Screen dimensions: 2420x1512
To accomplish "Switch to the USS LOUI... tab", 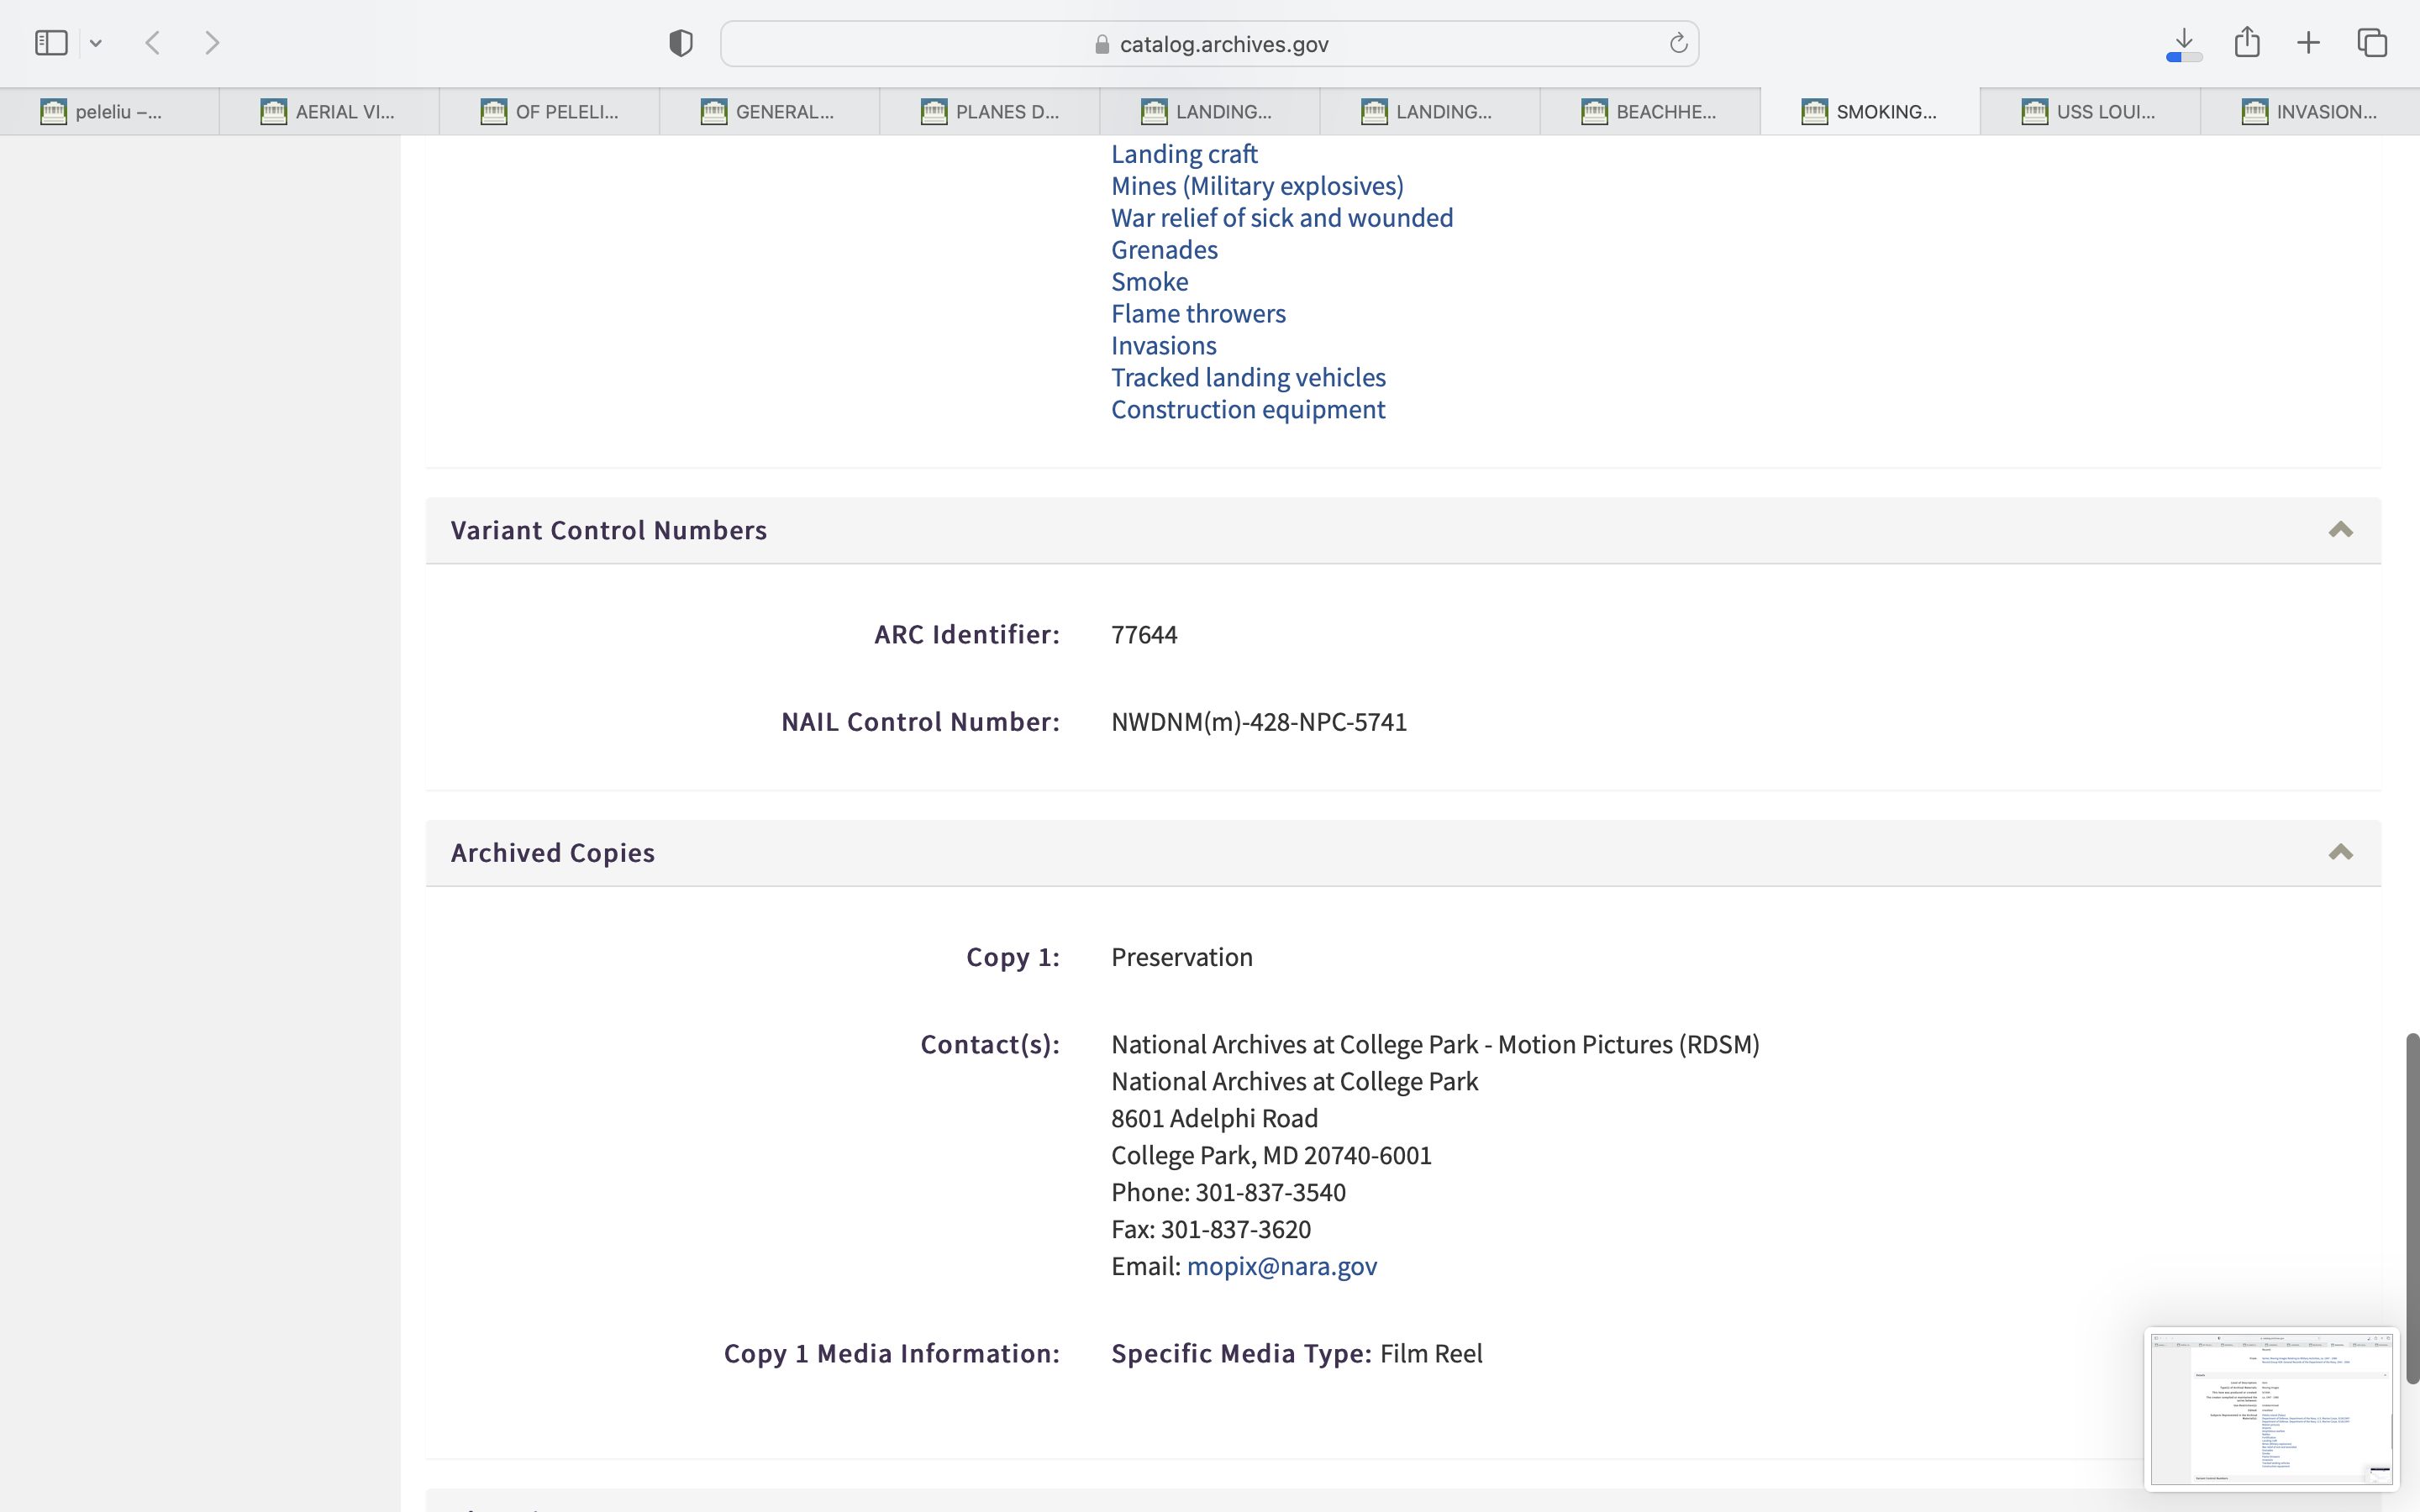I will 2090,112.
